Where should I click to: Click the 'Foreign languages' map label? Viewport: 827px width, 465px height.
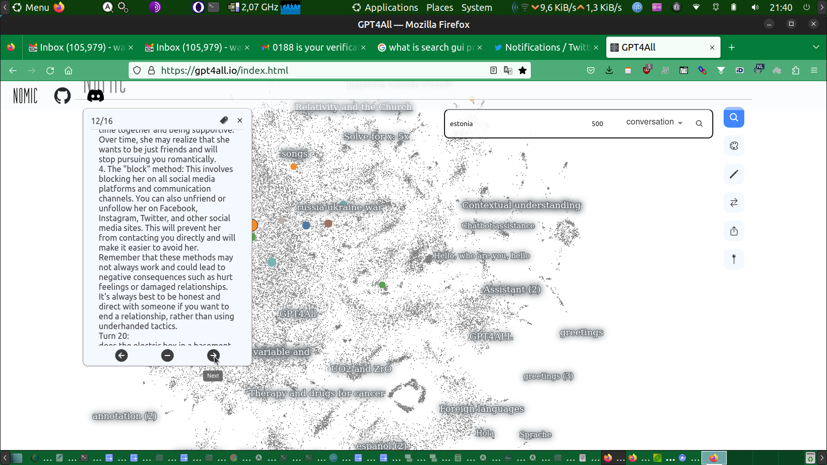pyautogui.click(x=481, y=409)
